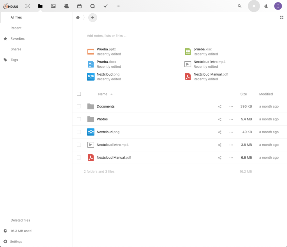
Task: Click the Add notes, lists or links field
Action: 107,36
